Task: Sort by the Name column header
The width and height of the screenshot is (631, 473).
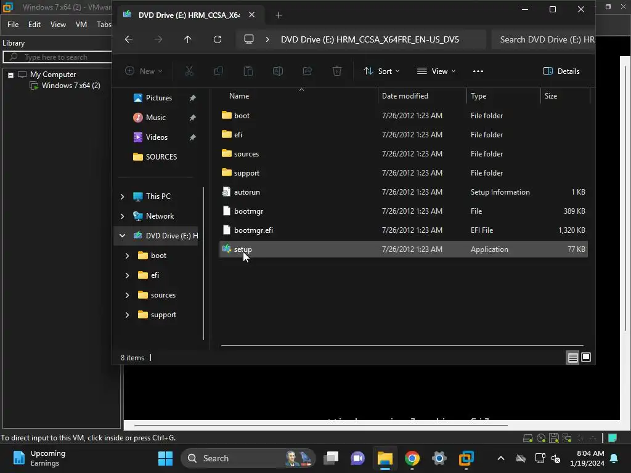Action: tap(239, 96)
